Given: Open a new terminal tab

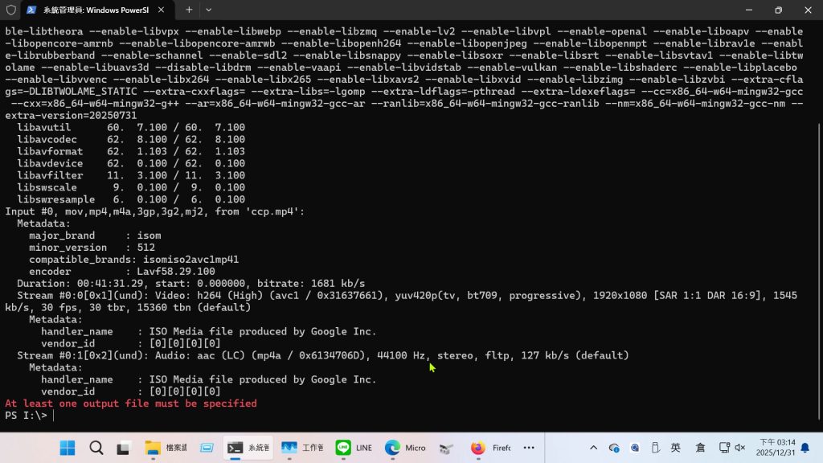Looking at the screenshot, I should click(189, 10).
